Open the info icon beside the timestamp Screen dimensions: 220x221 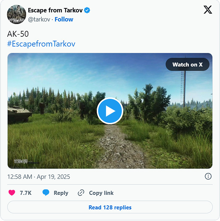pyautogui.click(x=208, y=176)
